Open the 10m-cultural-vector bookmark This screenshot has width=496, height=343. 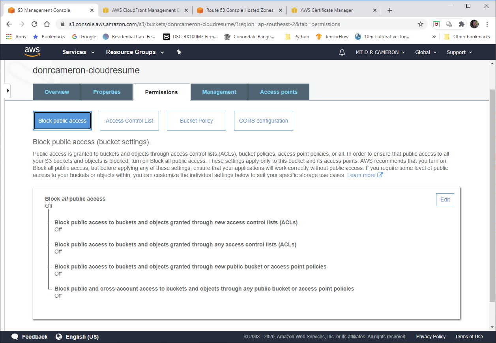(382, 37)
